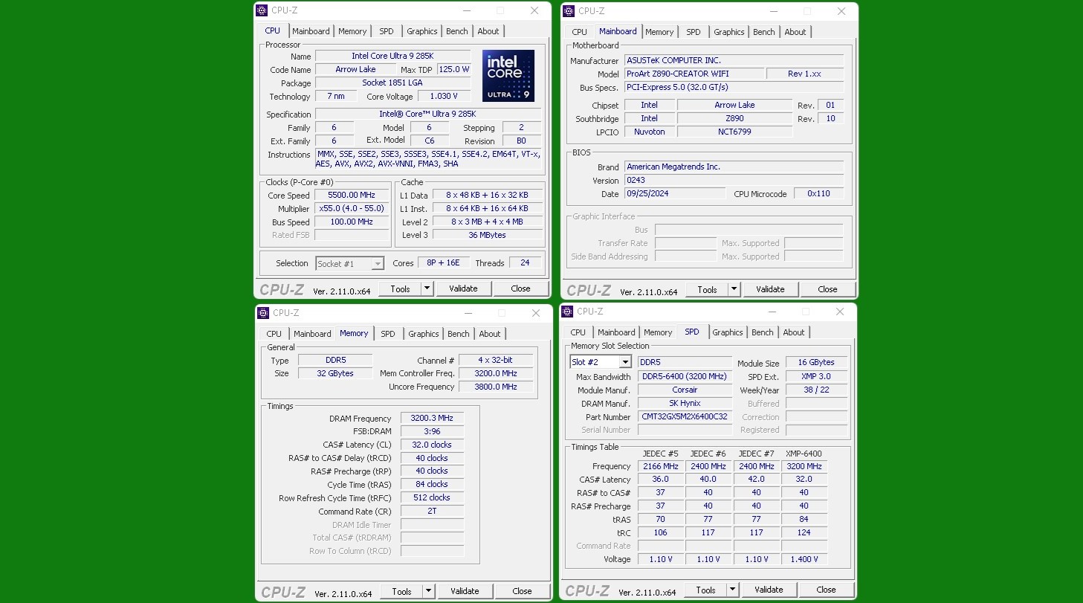Expand Tools dropdown arrow in the CPU window
1083x603 pixels.
(x=427, y=288)
